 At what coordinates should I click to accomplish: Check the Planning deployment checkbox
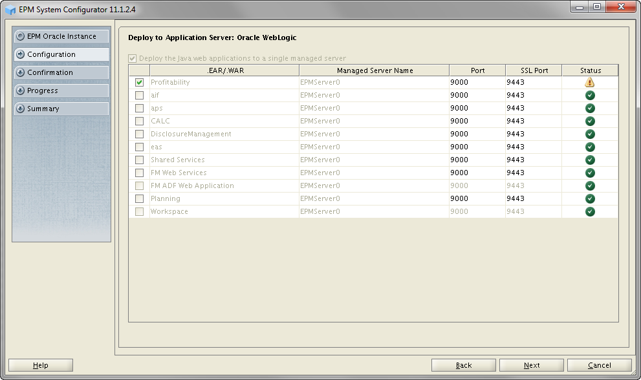click(x=140, y=198)
